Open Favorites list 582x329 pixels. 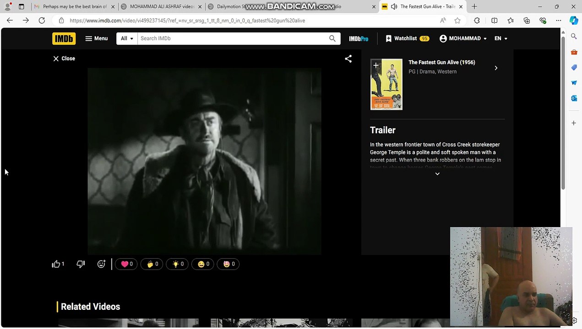coord(511,21)
